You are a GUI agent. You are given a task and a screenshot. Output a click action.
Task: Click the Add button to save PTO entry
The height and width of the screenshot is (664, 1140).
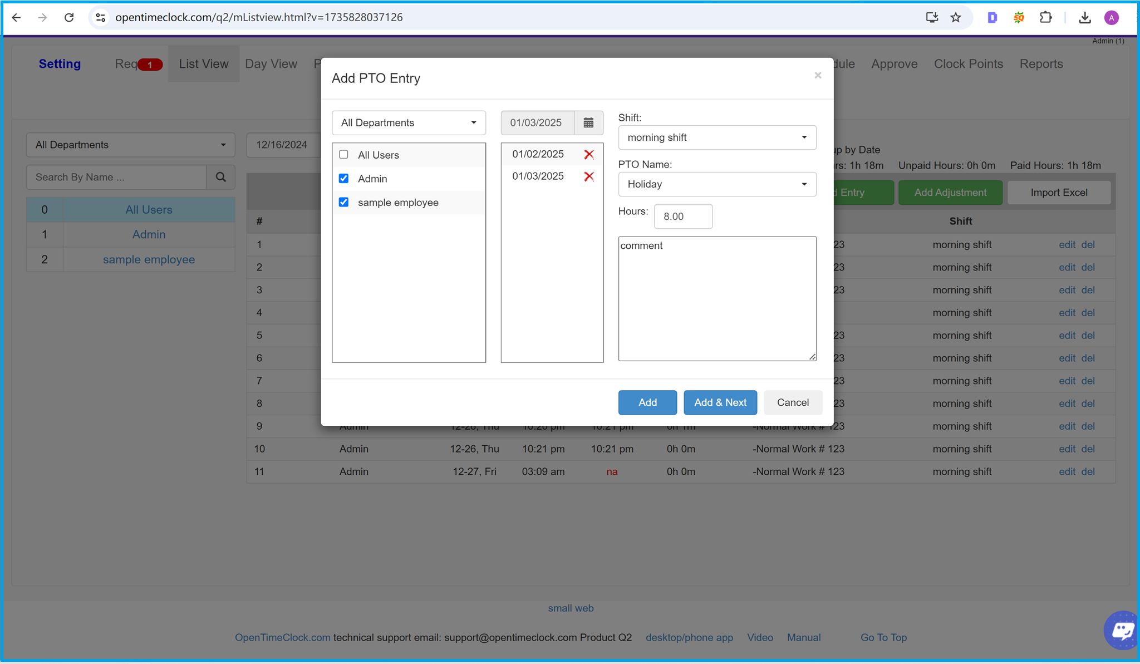click(x=647, y=402)
